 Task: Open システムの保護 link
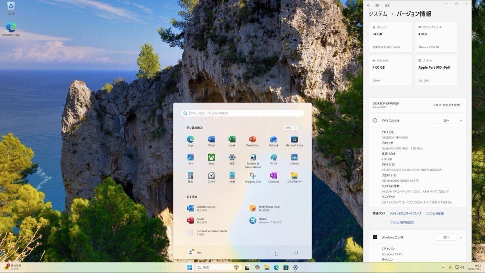tap(435, 213)
